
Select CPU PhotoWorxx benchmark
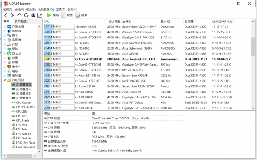(x=24, y=107)
